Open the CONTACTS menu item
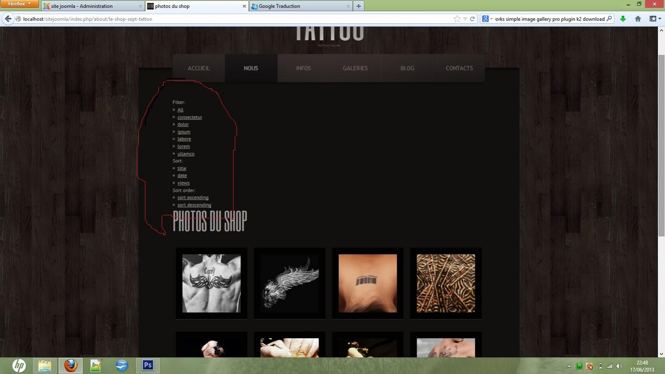The height and width of the screenshot is (374, 665). tap(459, 68)
